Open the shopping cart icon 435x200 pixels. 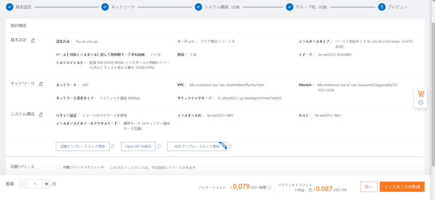[x=420, y=94]
